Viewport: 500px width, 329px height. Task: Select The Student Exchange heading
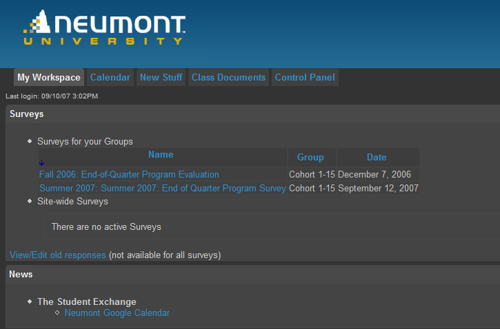click(x=87, y=301)
